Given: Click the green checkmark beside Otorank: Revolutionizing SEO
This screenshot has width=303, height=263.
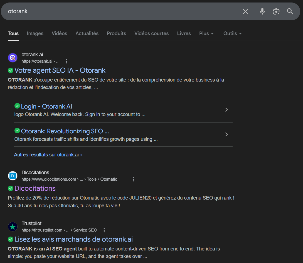Looking at the screenshot, I should pos(17,131).
